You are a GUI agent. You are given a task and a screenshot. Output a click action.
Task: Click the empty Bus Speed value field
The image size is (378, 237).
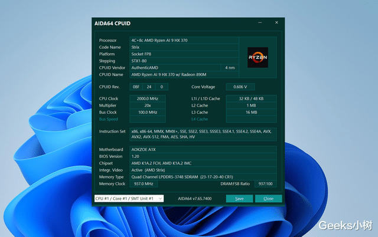148,119
